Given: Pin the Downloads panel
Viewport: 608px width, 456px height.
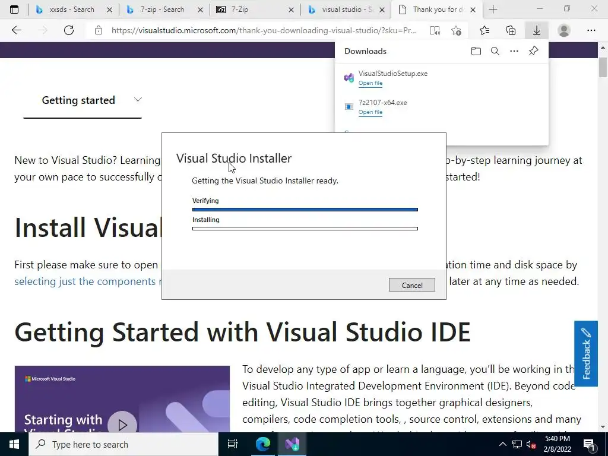Looking at the screenshot, I should click(534, 51).
